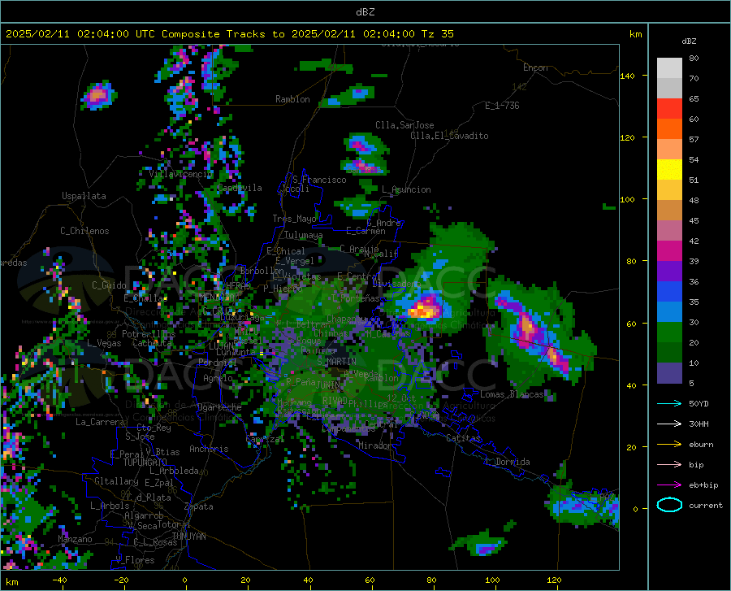
Task: Click the dBZ heading above the color scale
Action: click(x=689, y=41)
